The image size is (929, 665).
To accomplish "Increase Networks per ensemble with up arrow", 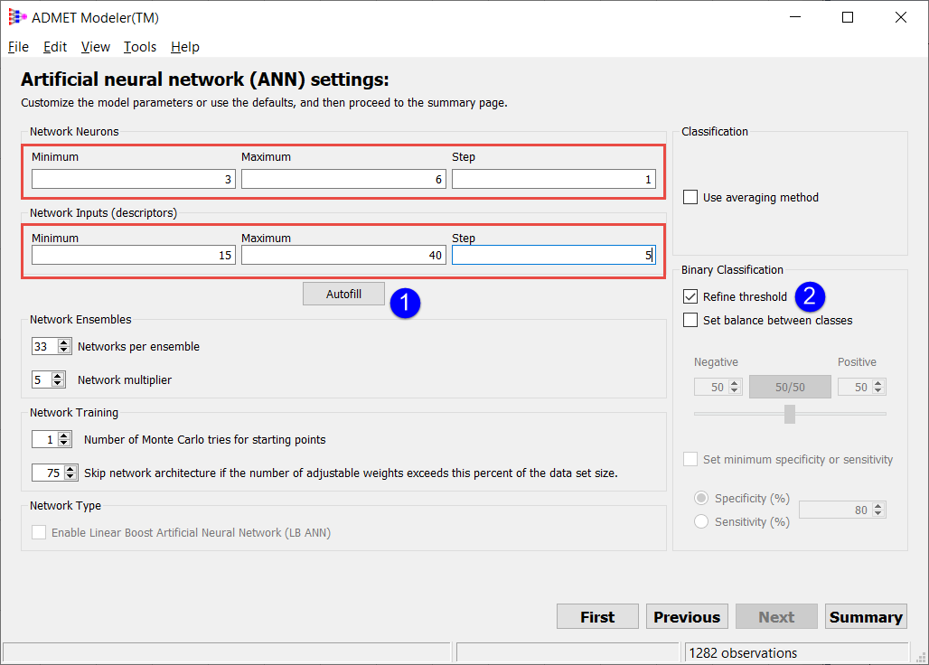I will pyautogui.click(x=64, y=342).
